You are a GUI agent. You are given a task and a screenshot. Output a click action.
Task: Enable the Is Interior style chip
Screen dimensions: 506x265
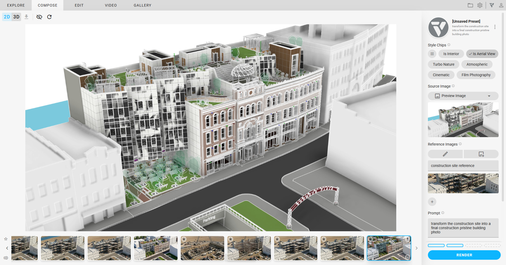pos(451,54)
